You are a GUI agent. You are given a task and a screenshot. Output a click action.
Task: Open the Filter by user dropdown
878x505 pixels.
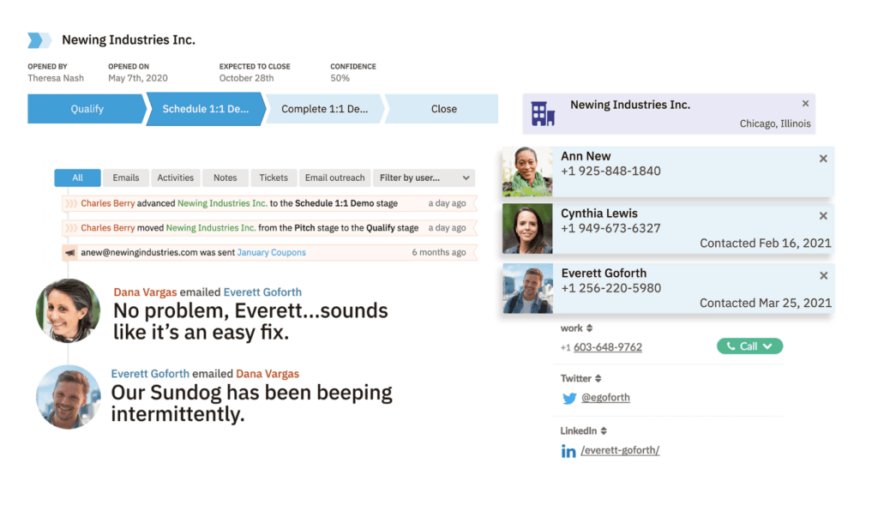coord(424,177)
